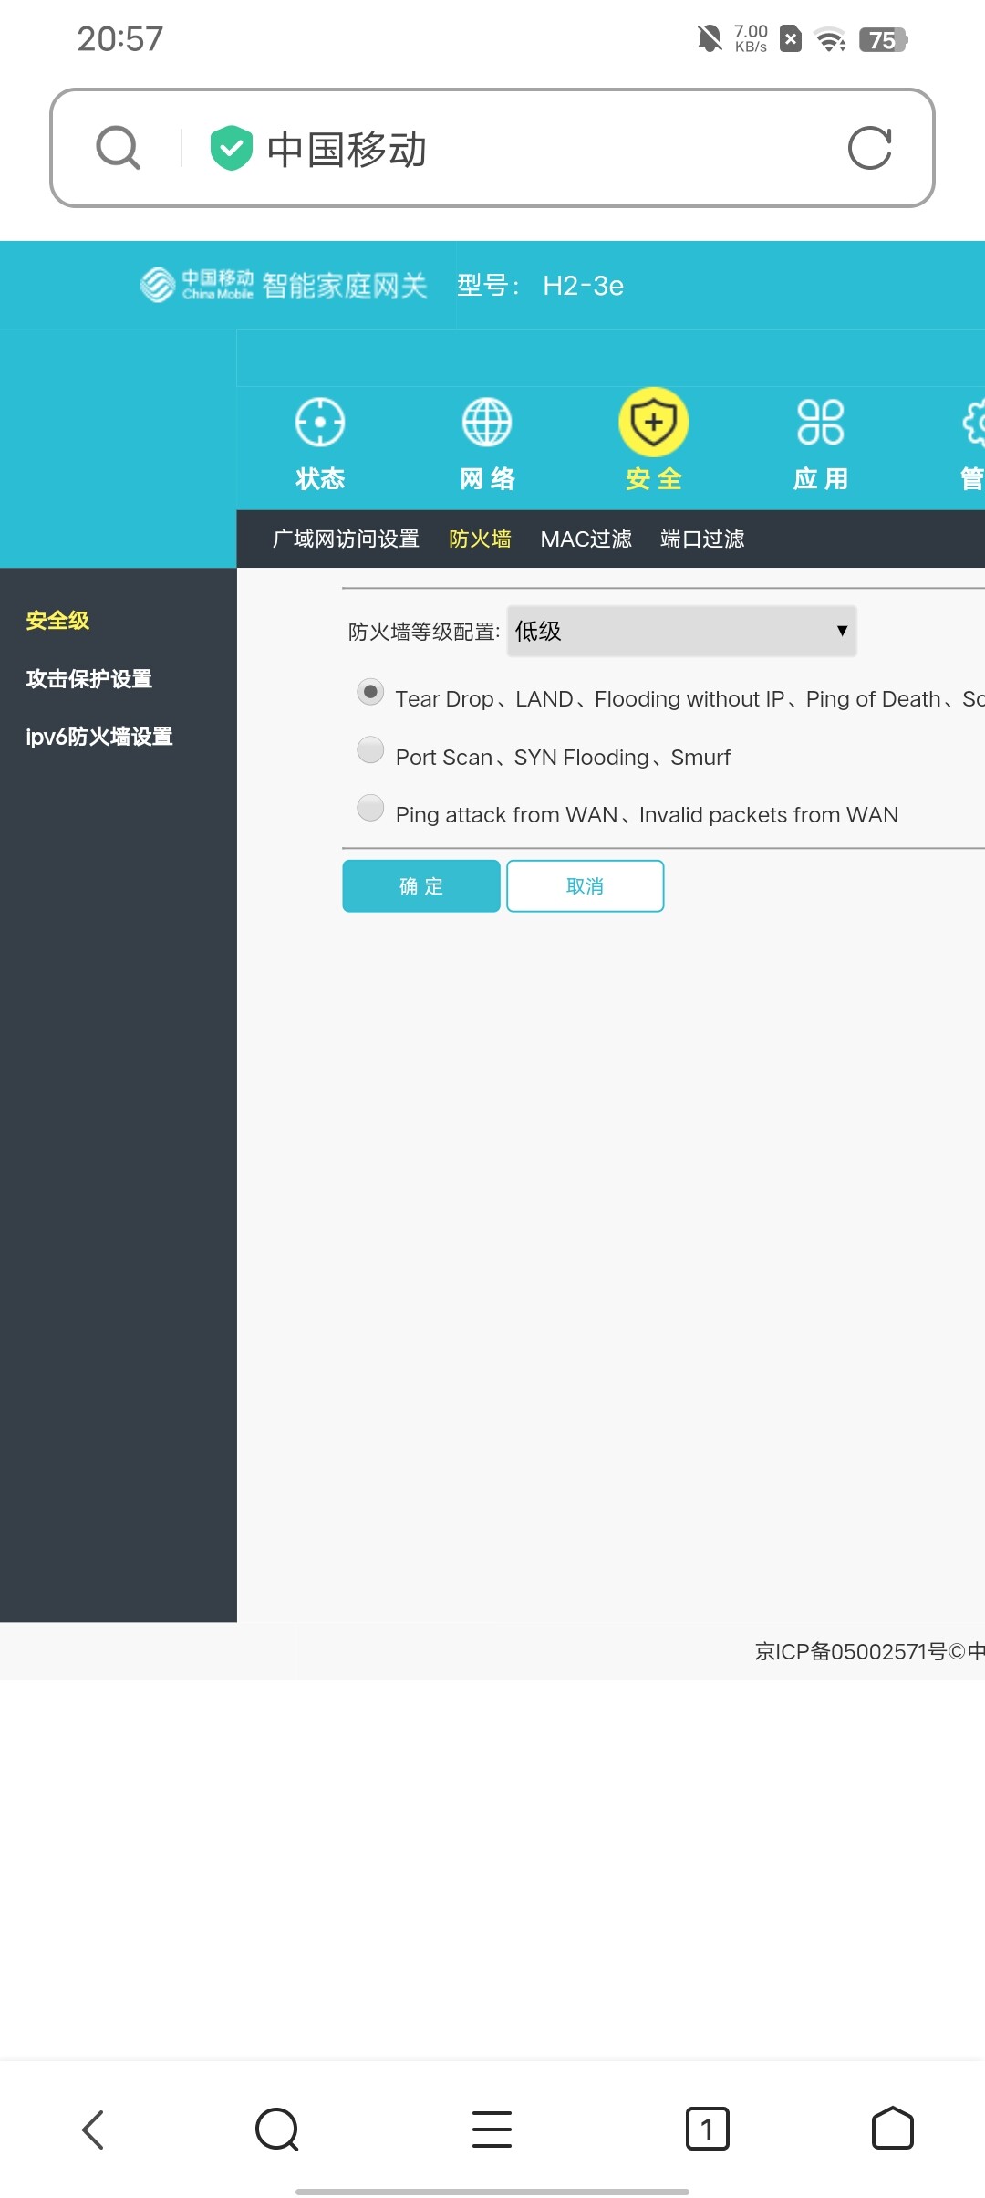Select Ping attack from WAN radio button
This screenshot has height=2198, width=985.
pos(370,808)
